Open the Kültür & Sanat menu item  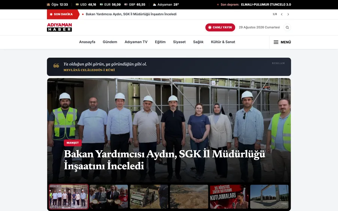[223, 42]
